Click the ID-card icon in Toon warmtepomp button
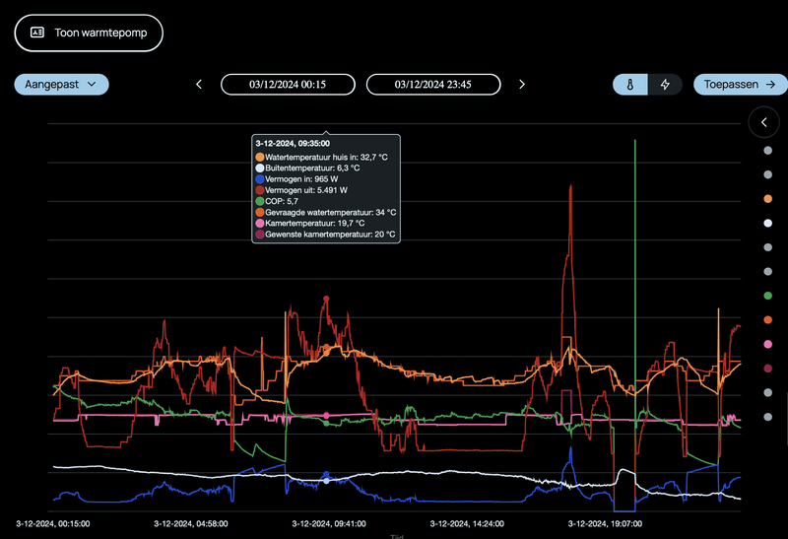The width and height of the screenshot is (788, 539). pyautogui.click(x=37, y=33)
